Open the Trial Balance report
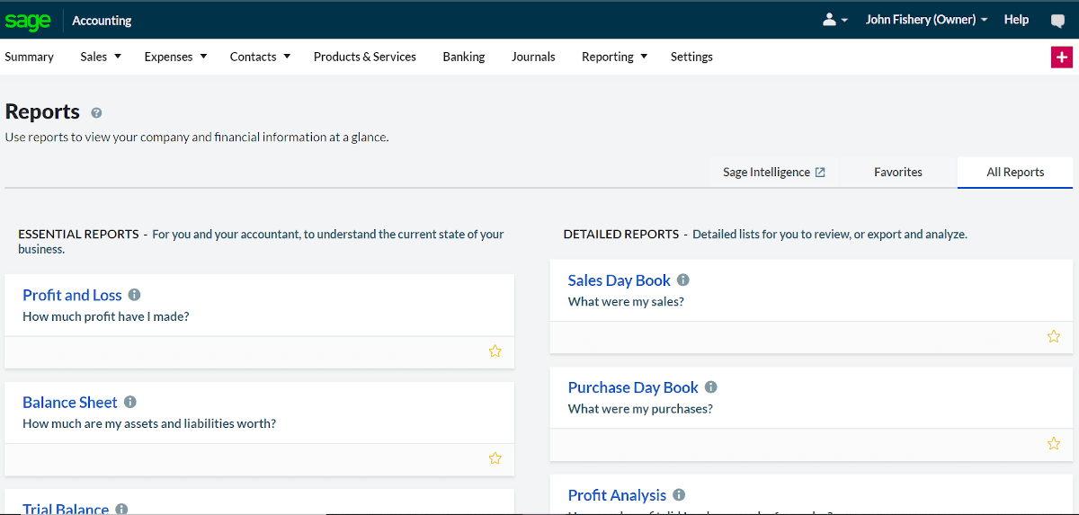This screenshot has height=515, width=1079. tap(66, 509)
